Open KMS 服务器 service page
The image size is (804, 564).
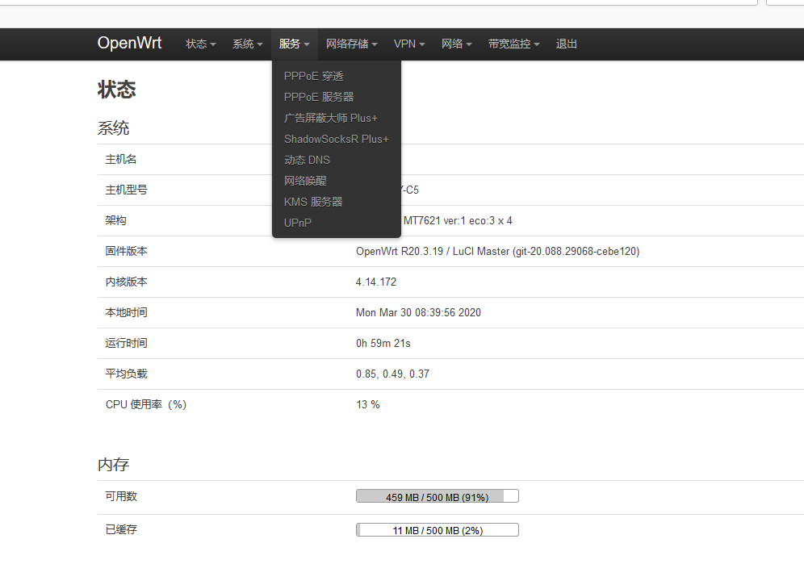337,202
